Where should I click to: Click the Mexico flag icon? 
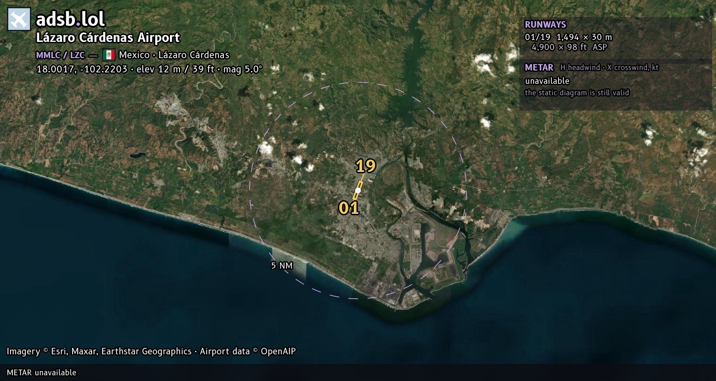tap(109, 55)
